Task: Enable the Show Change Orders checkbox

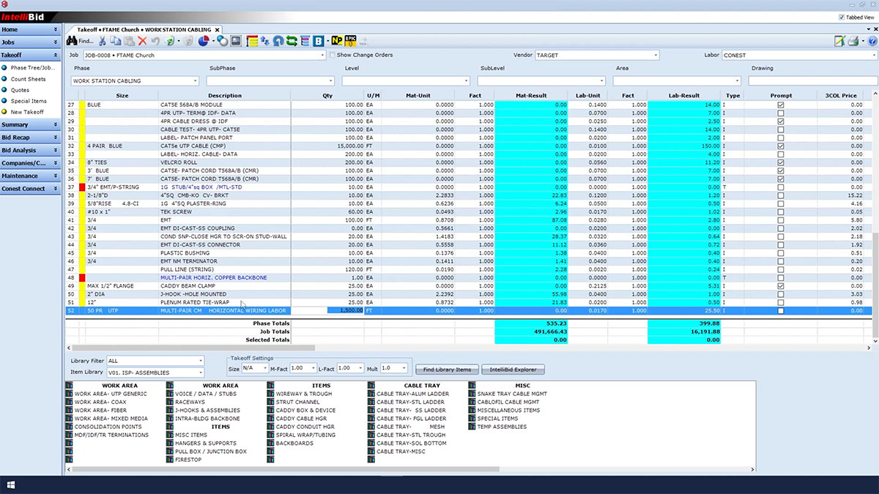Action: click(333, 55)
